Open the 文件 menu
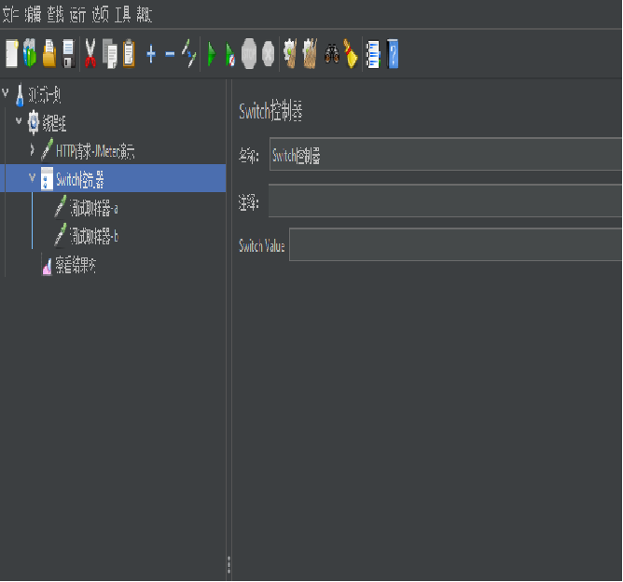Viewport: 623px width, 582px height. (10, 15)
